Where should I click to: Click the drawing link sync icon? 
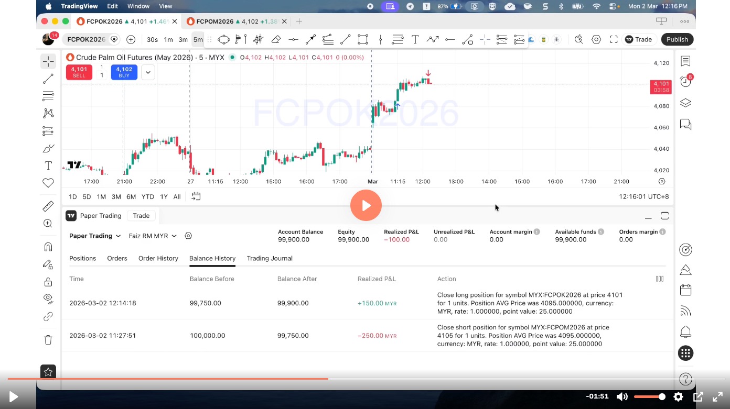pyautogui.click(x=48, y=316)
